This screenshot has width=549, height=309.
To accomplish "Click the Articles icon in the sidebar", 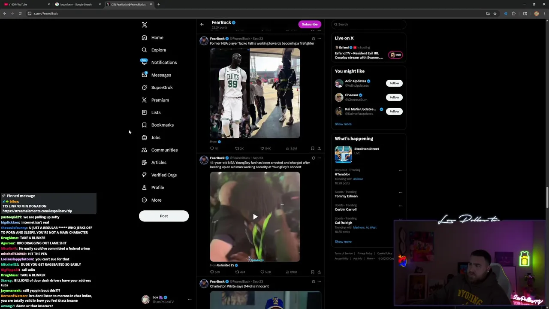I will click(144, 162).
